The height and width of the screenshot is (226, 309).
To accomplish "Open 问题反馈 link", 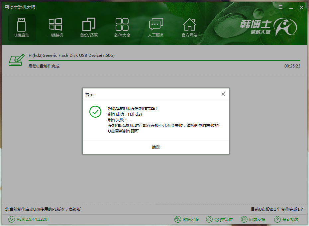I will coord(257,219).
